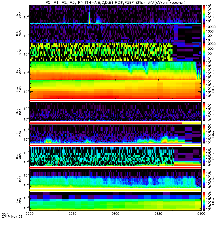216x230 pixels.
Task: Click the 'thd elec' panel label
Action: (x=18, y=70)
